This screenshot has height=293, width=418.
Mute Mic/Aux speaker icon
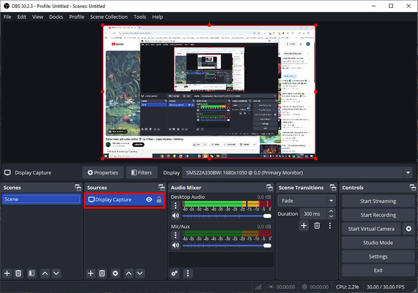click(176, 245)
